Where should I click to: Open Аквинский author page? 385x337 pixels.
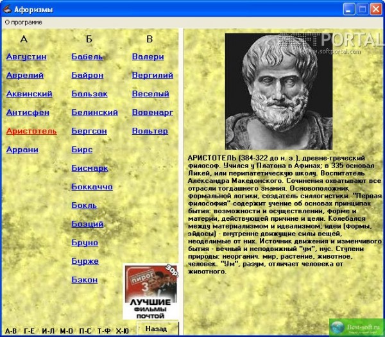tap(30, 94)
